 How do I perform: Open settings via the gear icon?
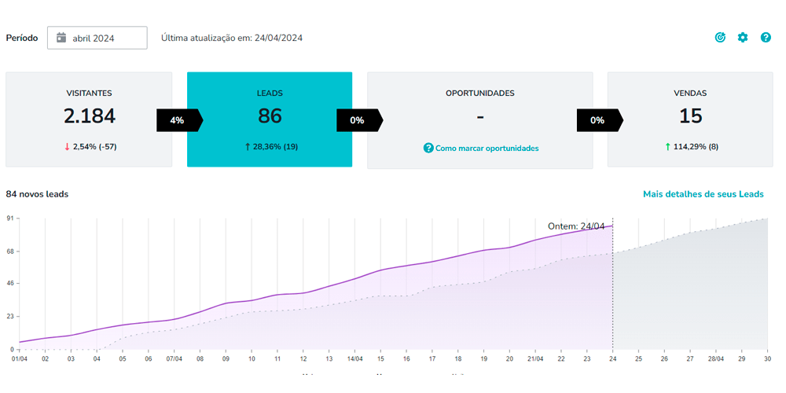click(743, 38)
